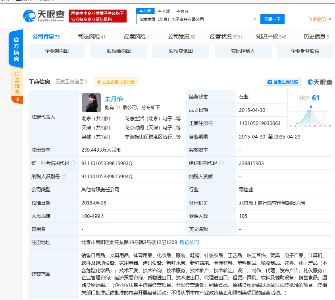Switch to the 查老板 search tab
This screenshot has height=300, width=335.
164,11
